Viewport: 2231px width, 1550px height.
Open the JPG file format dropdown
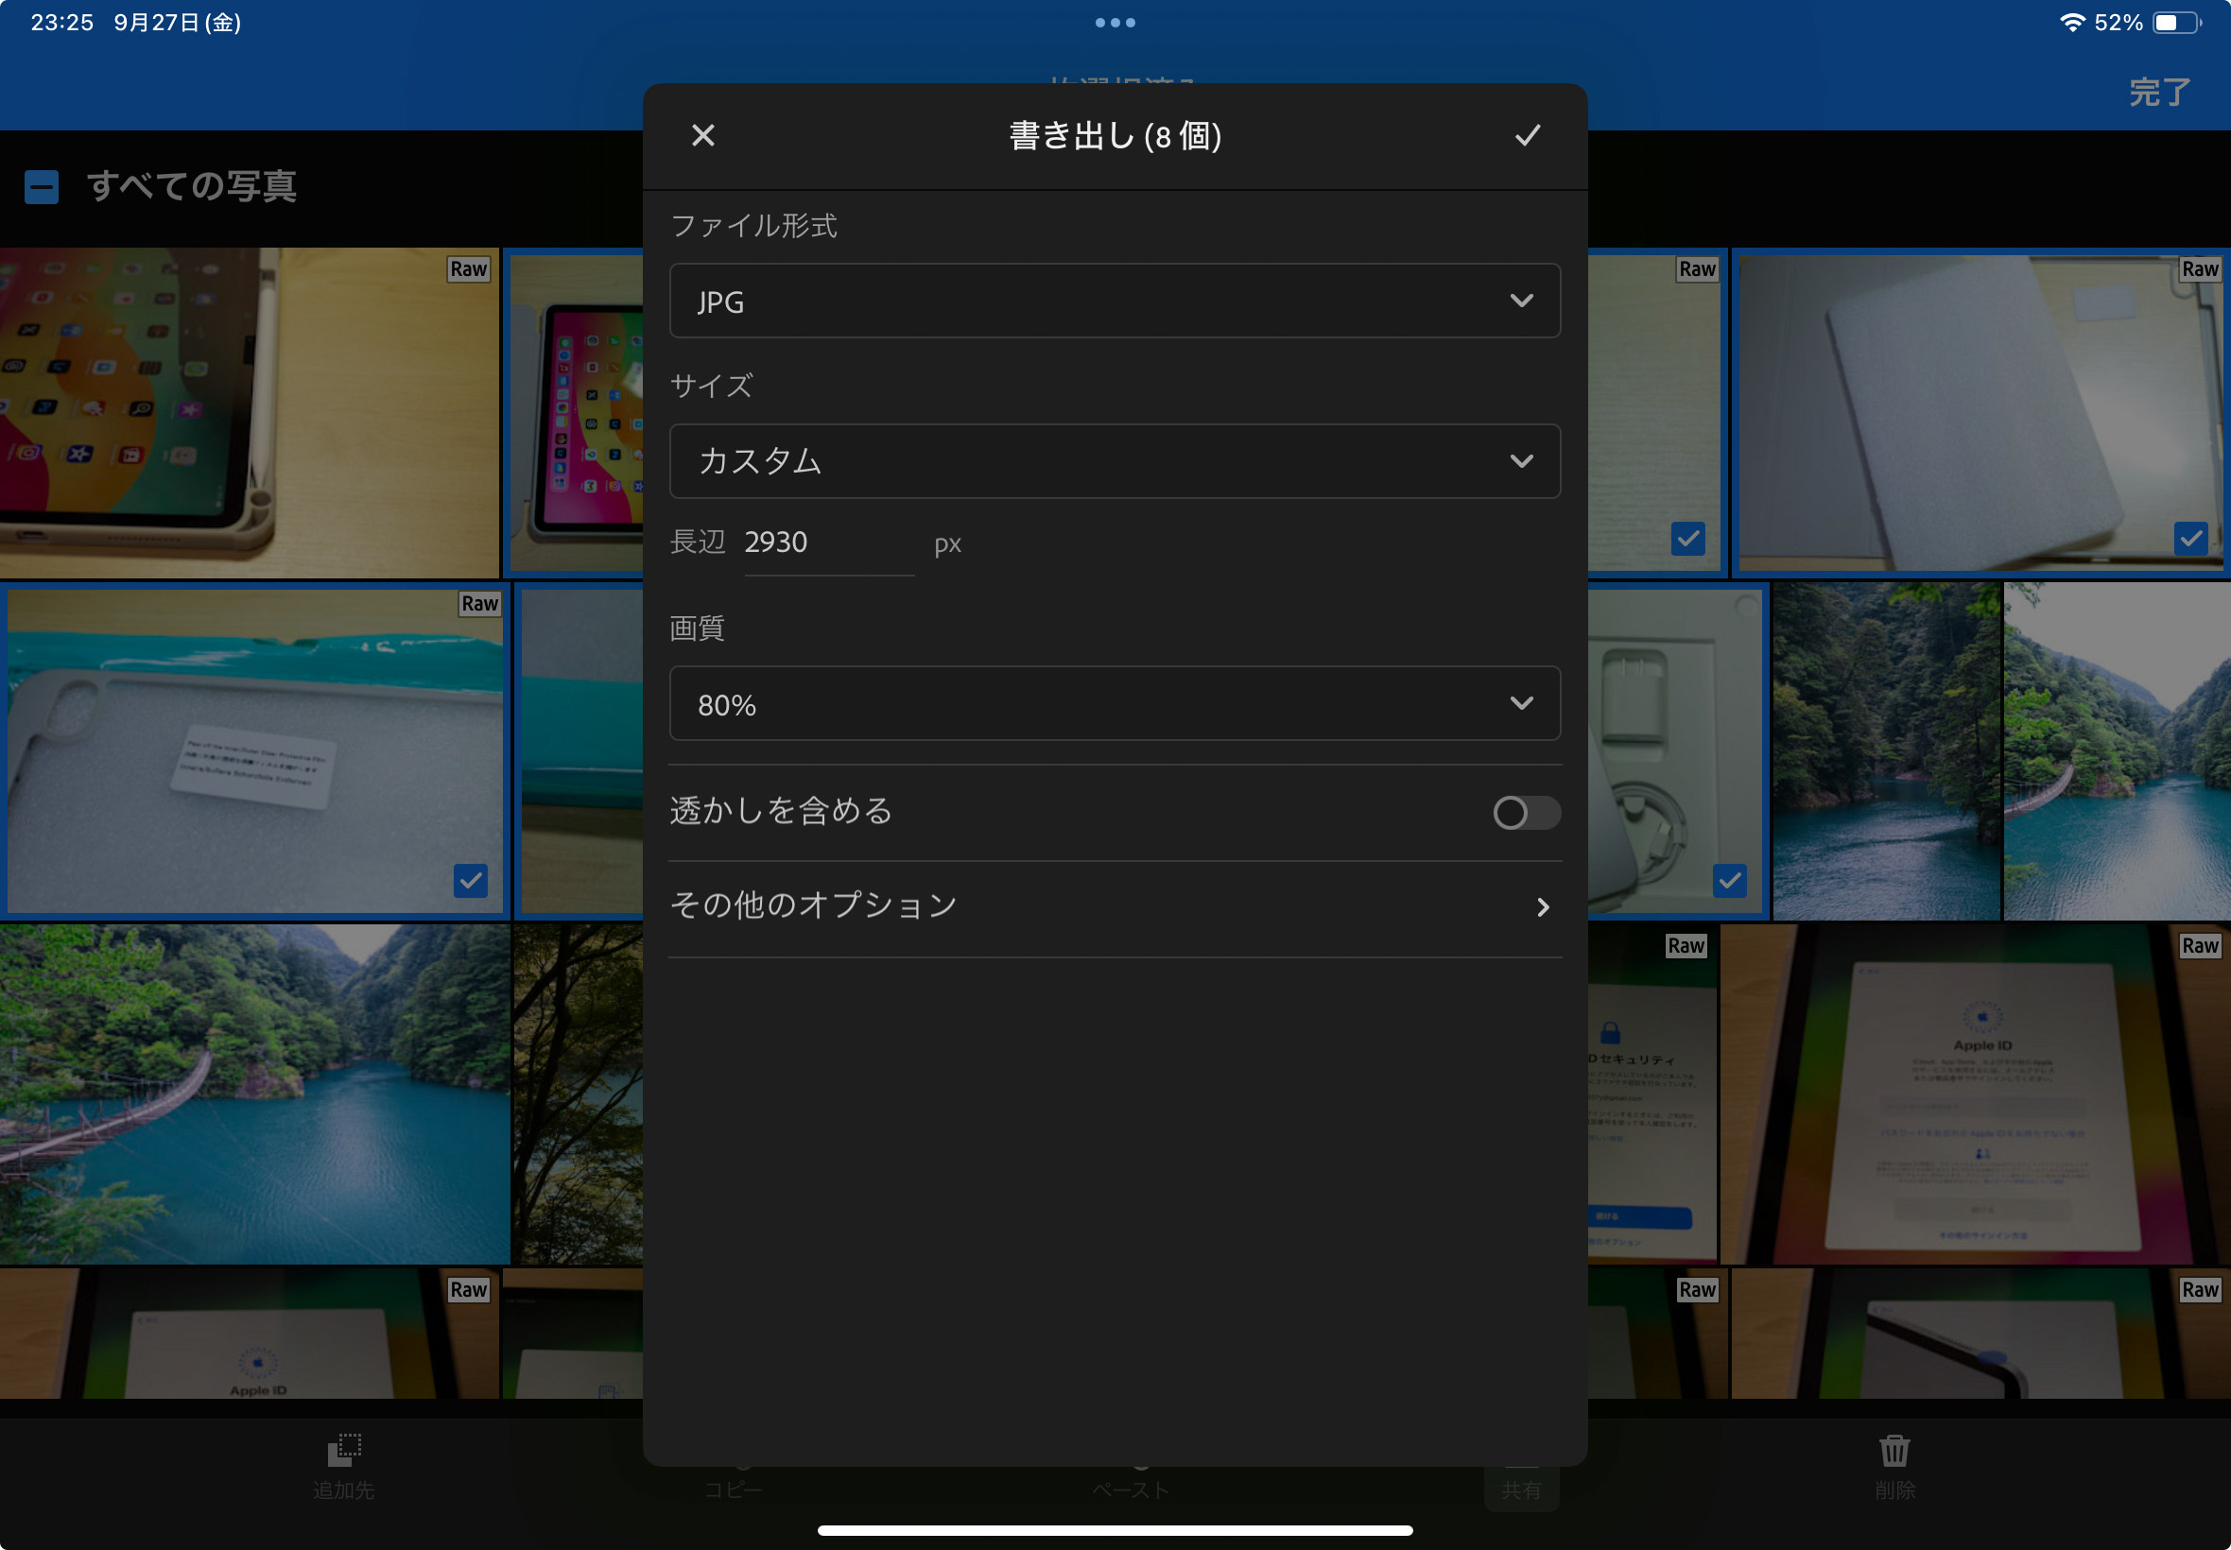point(1115,301)
